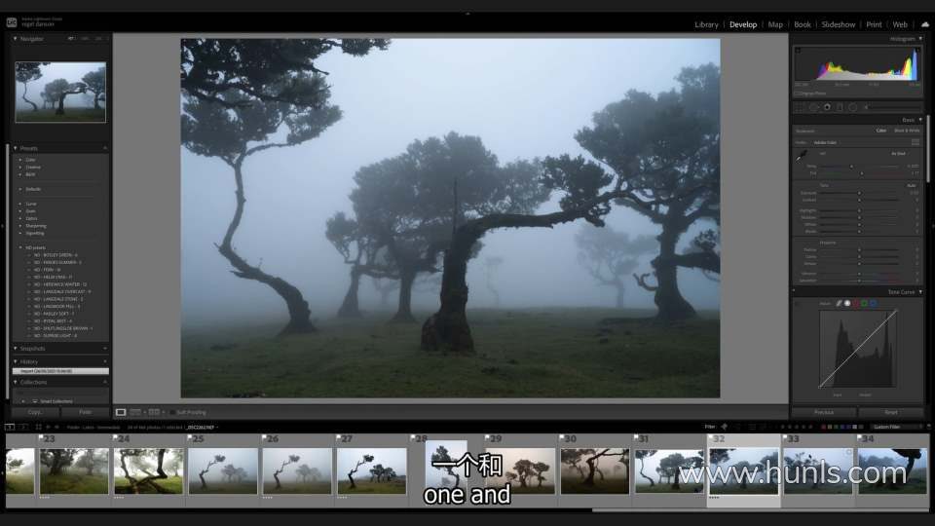
Task: Switch to the Library module
Action: coord(706,24)
